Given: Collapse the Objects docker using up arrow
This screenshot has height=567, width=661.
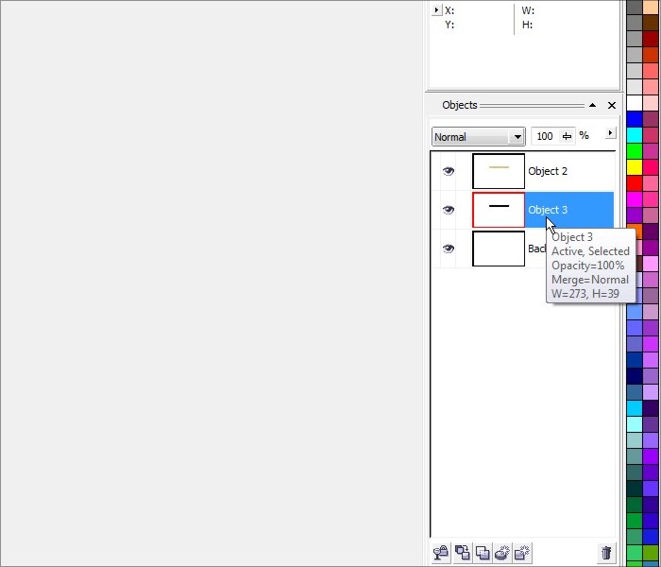Looking at the screenshot, I should (x=592, y=106).
